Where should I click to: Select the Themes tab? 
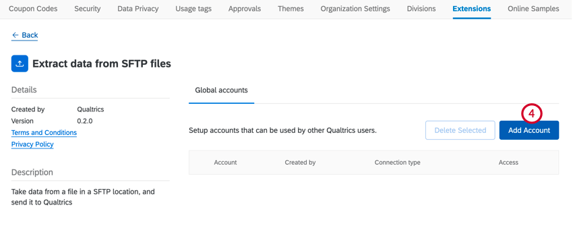pos(291,9)
